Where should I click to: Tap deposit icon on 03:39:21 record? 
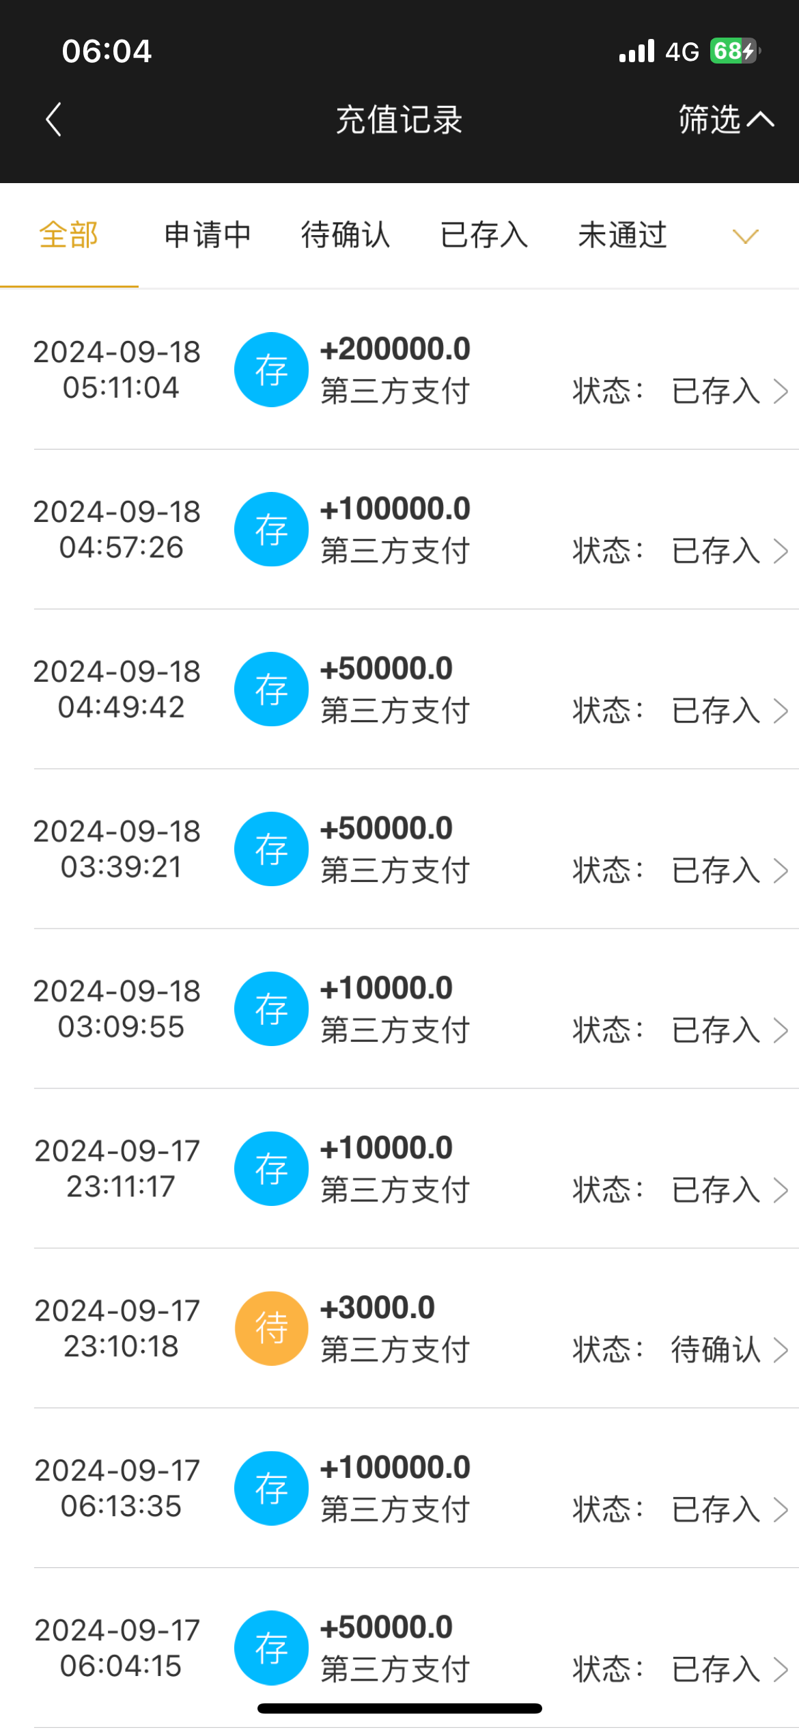click(272, 849)
